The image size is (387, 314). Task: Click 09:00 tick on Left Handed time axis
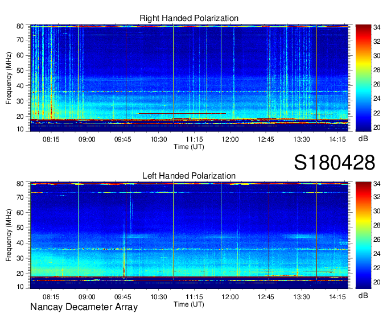coord(87,297)
